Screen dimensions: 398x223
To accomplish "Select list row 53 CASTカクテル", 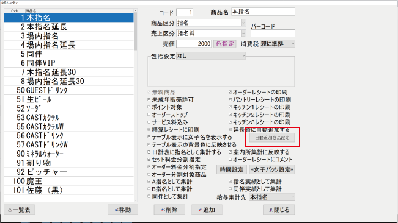I will [69, 118].
